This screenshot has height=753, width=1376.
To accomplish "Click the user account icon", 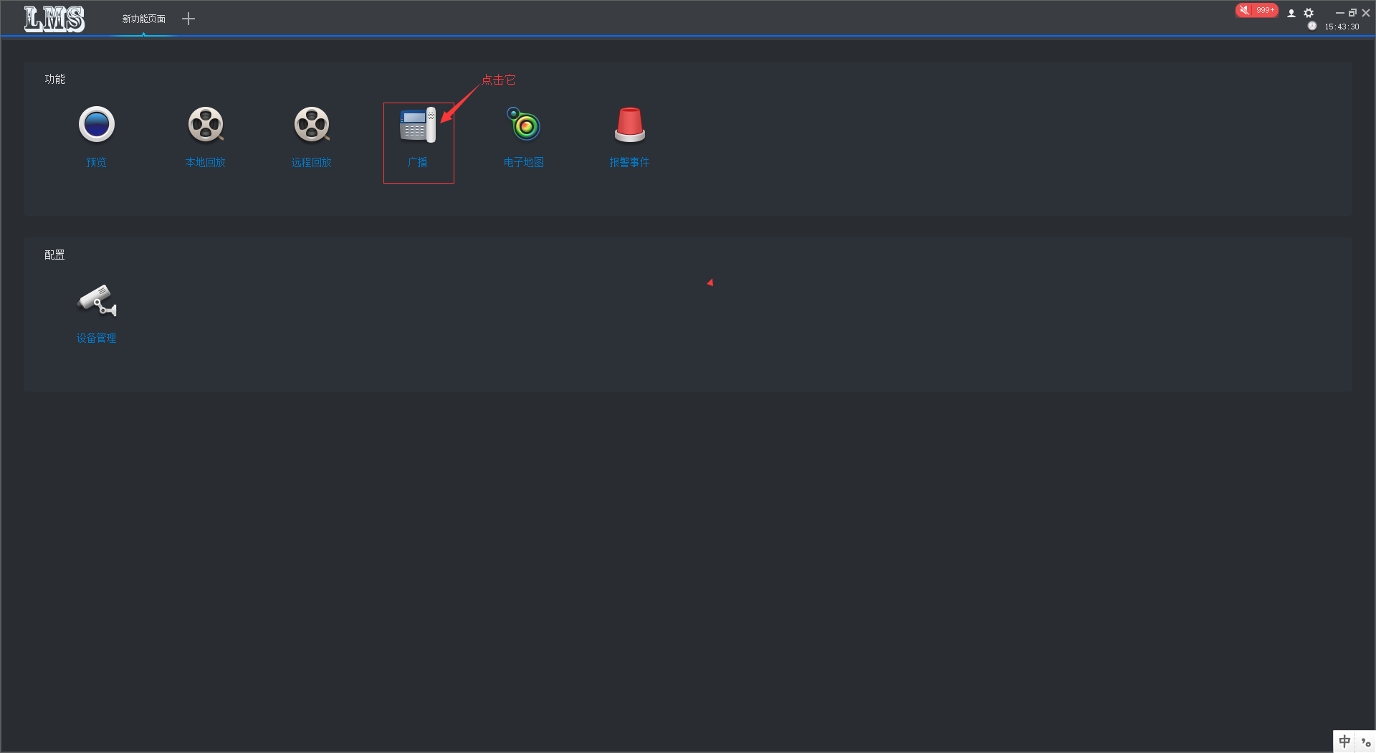I will (x=1291, y=13).
